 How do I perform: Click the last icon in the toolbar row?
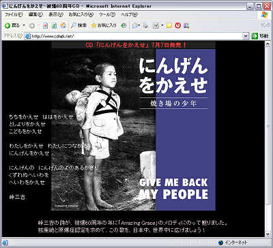point(186,26)
